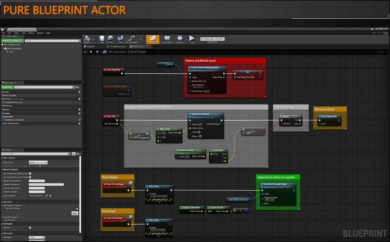
Task: Click the green Add Component button
Action: tap(12, 41)
